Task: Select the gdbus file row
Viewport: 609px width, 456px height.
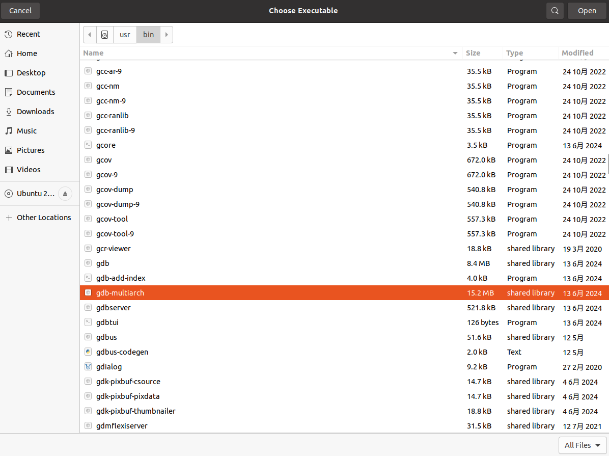Action: click(x=344, y=337)
